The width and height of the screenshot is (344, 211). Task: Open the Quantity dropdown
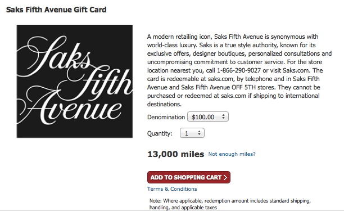click(192, 133)
